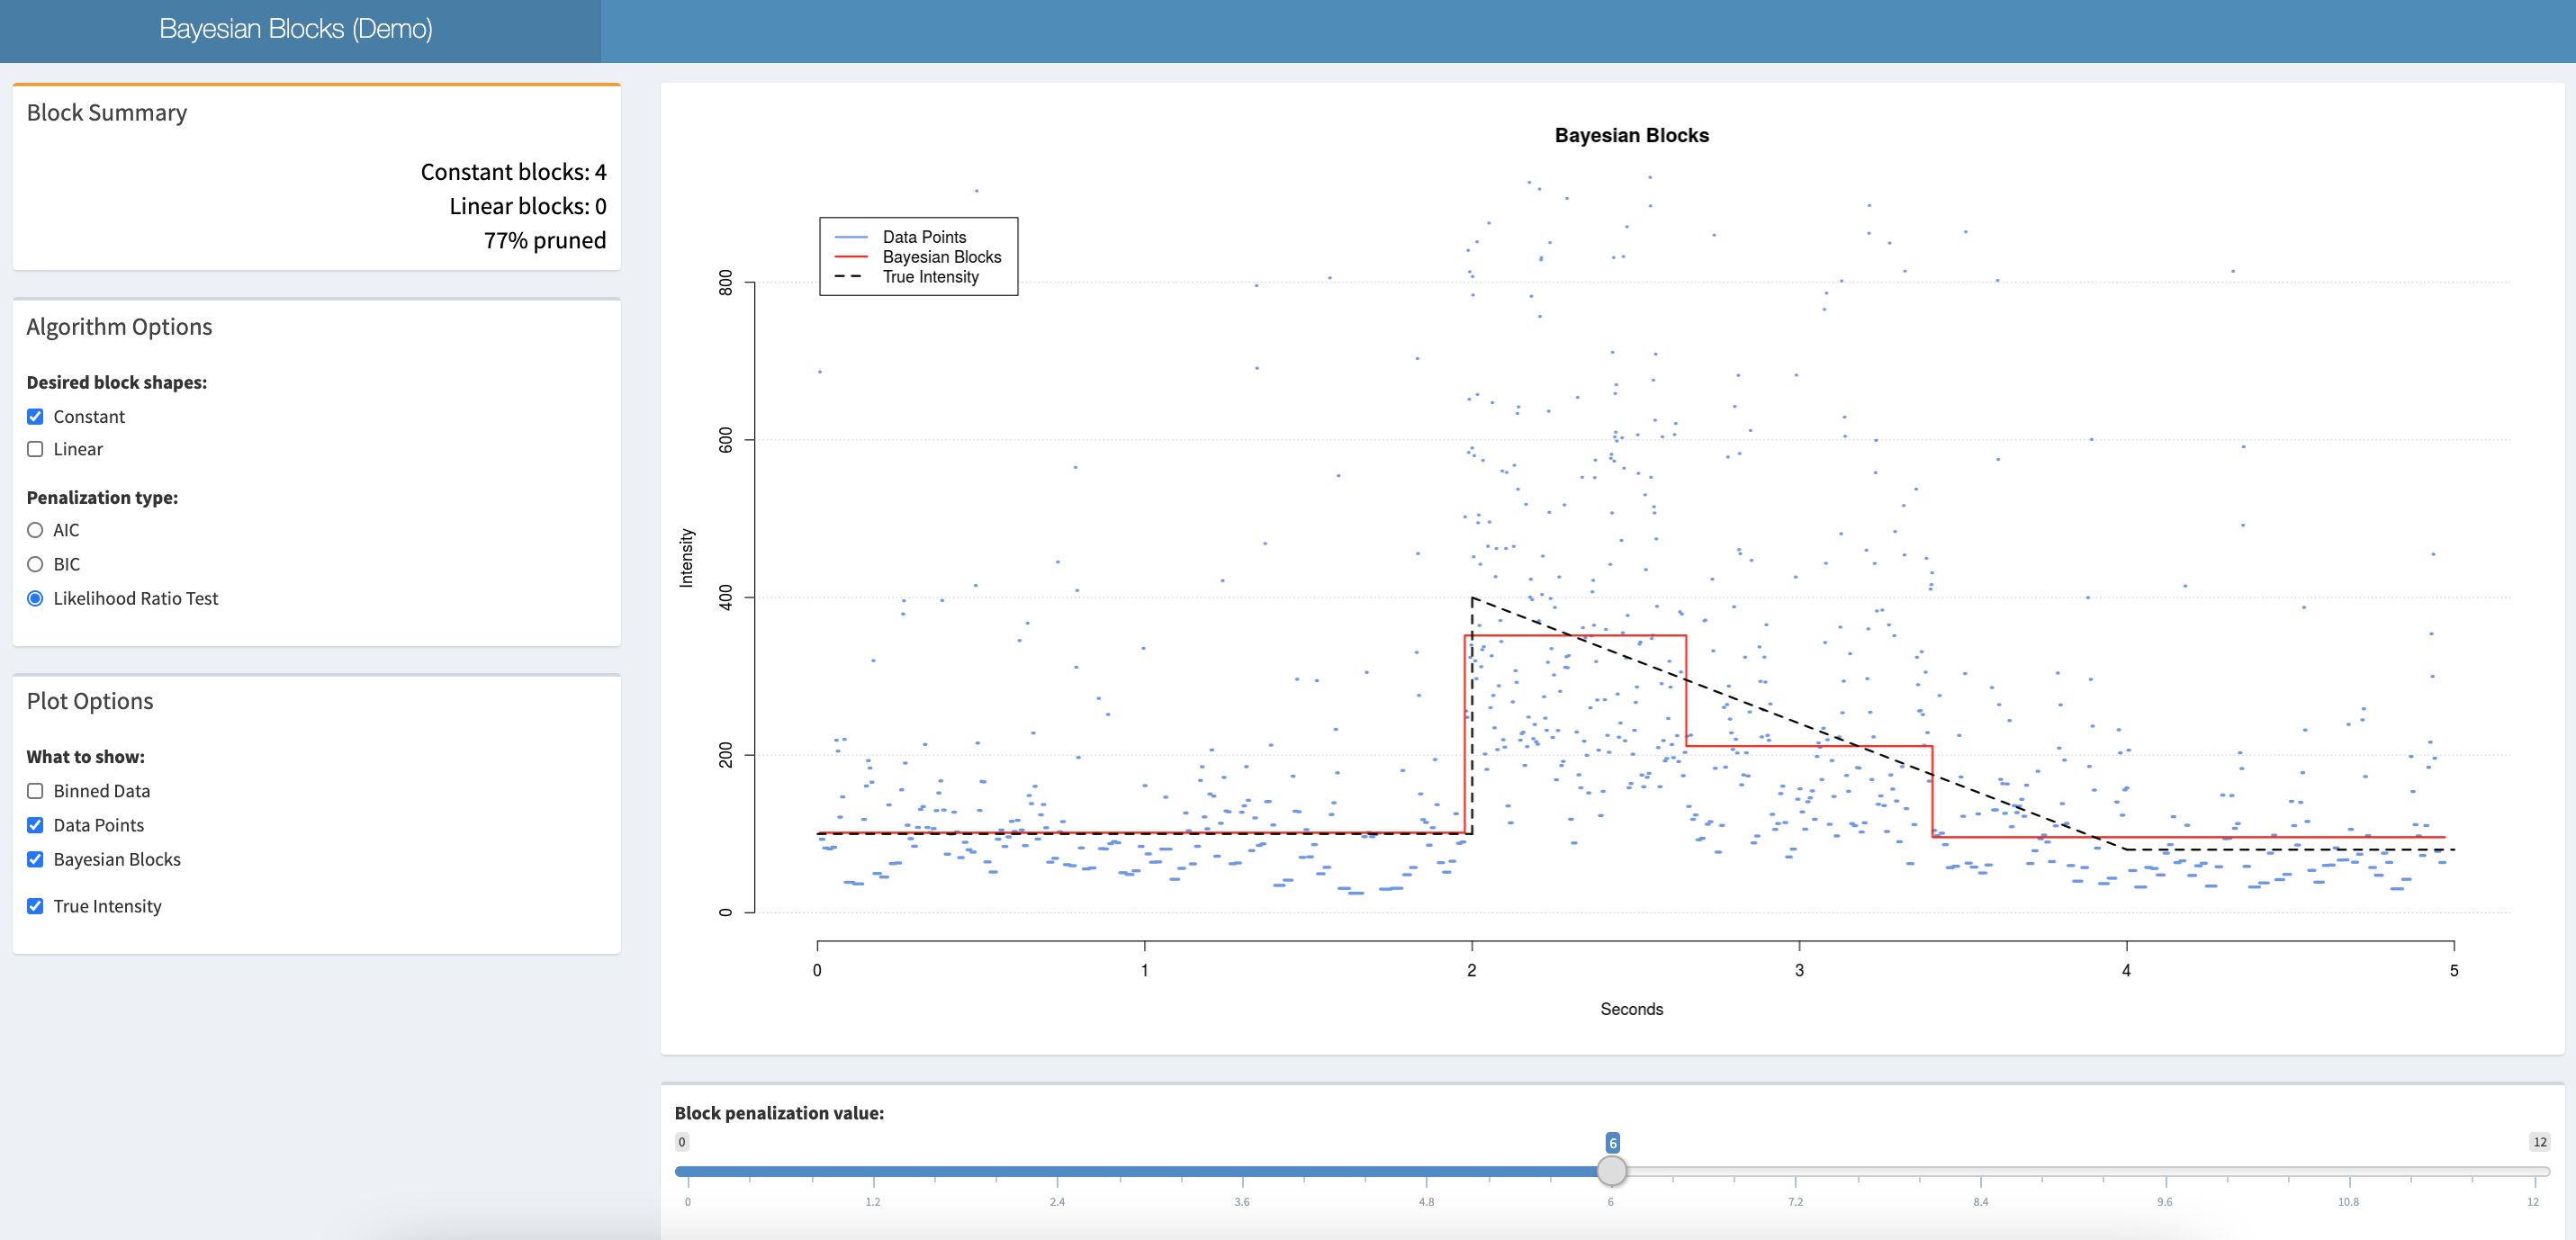The image size is (2576, 1240).
Task: Select Likelihood Ratio Test penalization
Action: 35,598
